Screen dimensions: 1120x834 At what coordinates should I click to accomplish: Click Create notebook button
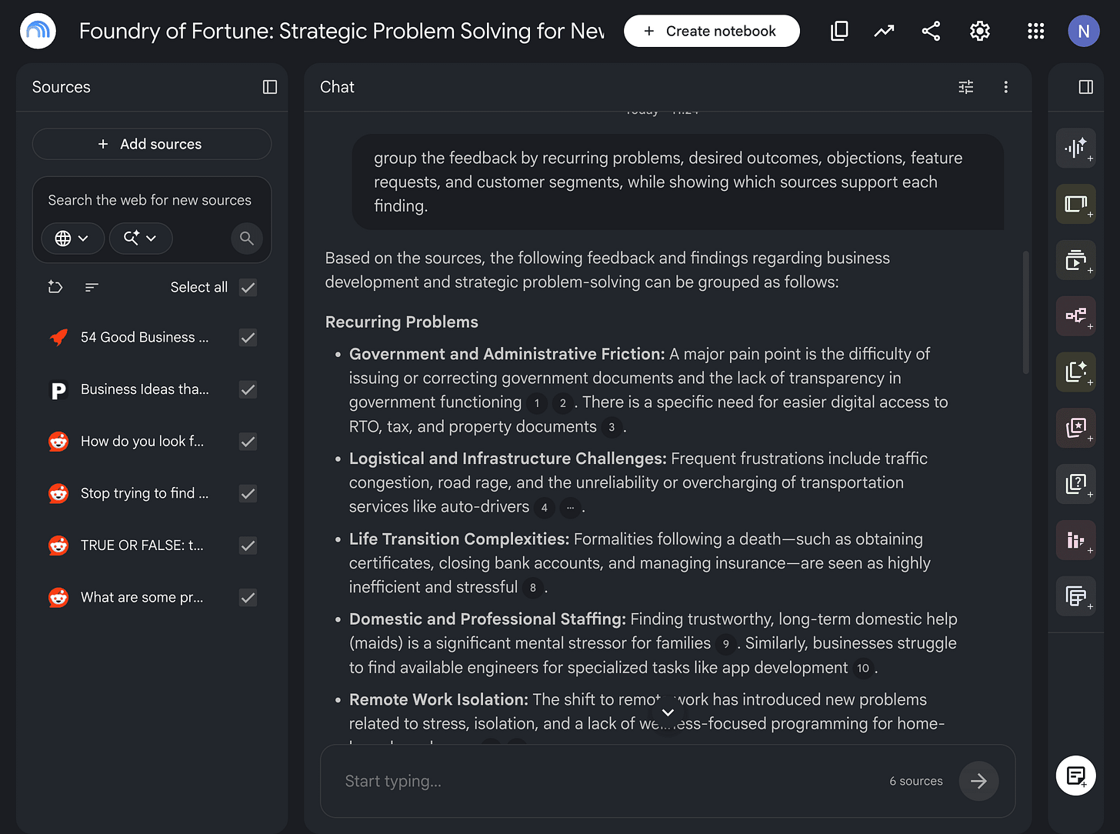[712, 31]
